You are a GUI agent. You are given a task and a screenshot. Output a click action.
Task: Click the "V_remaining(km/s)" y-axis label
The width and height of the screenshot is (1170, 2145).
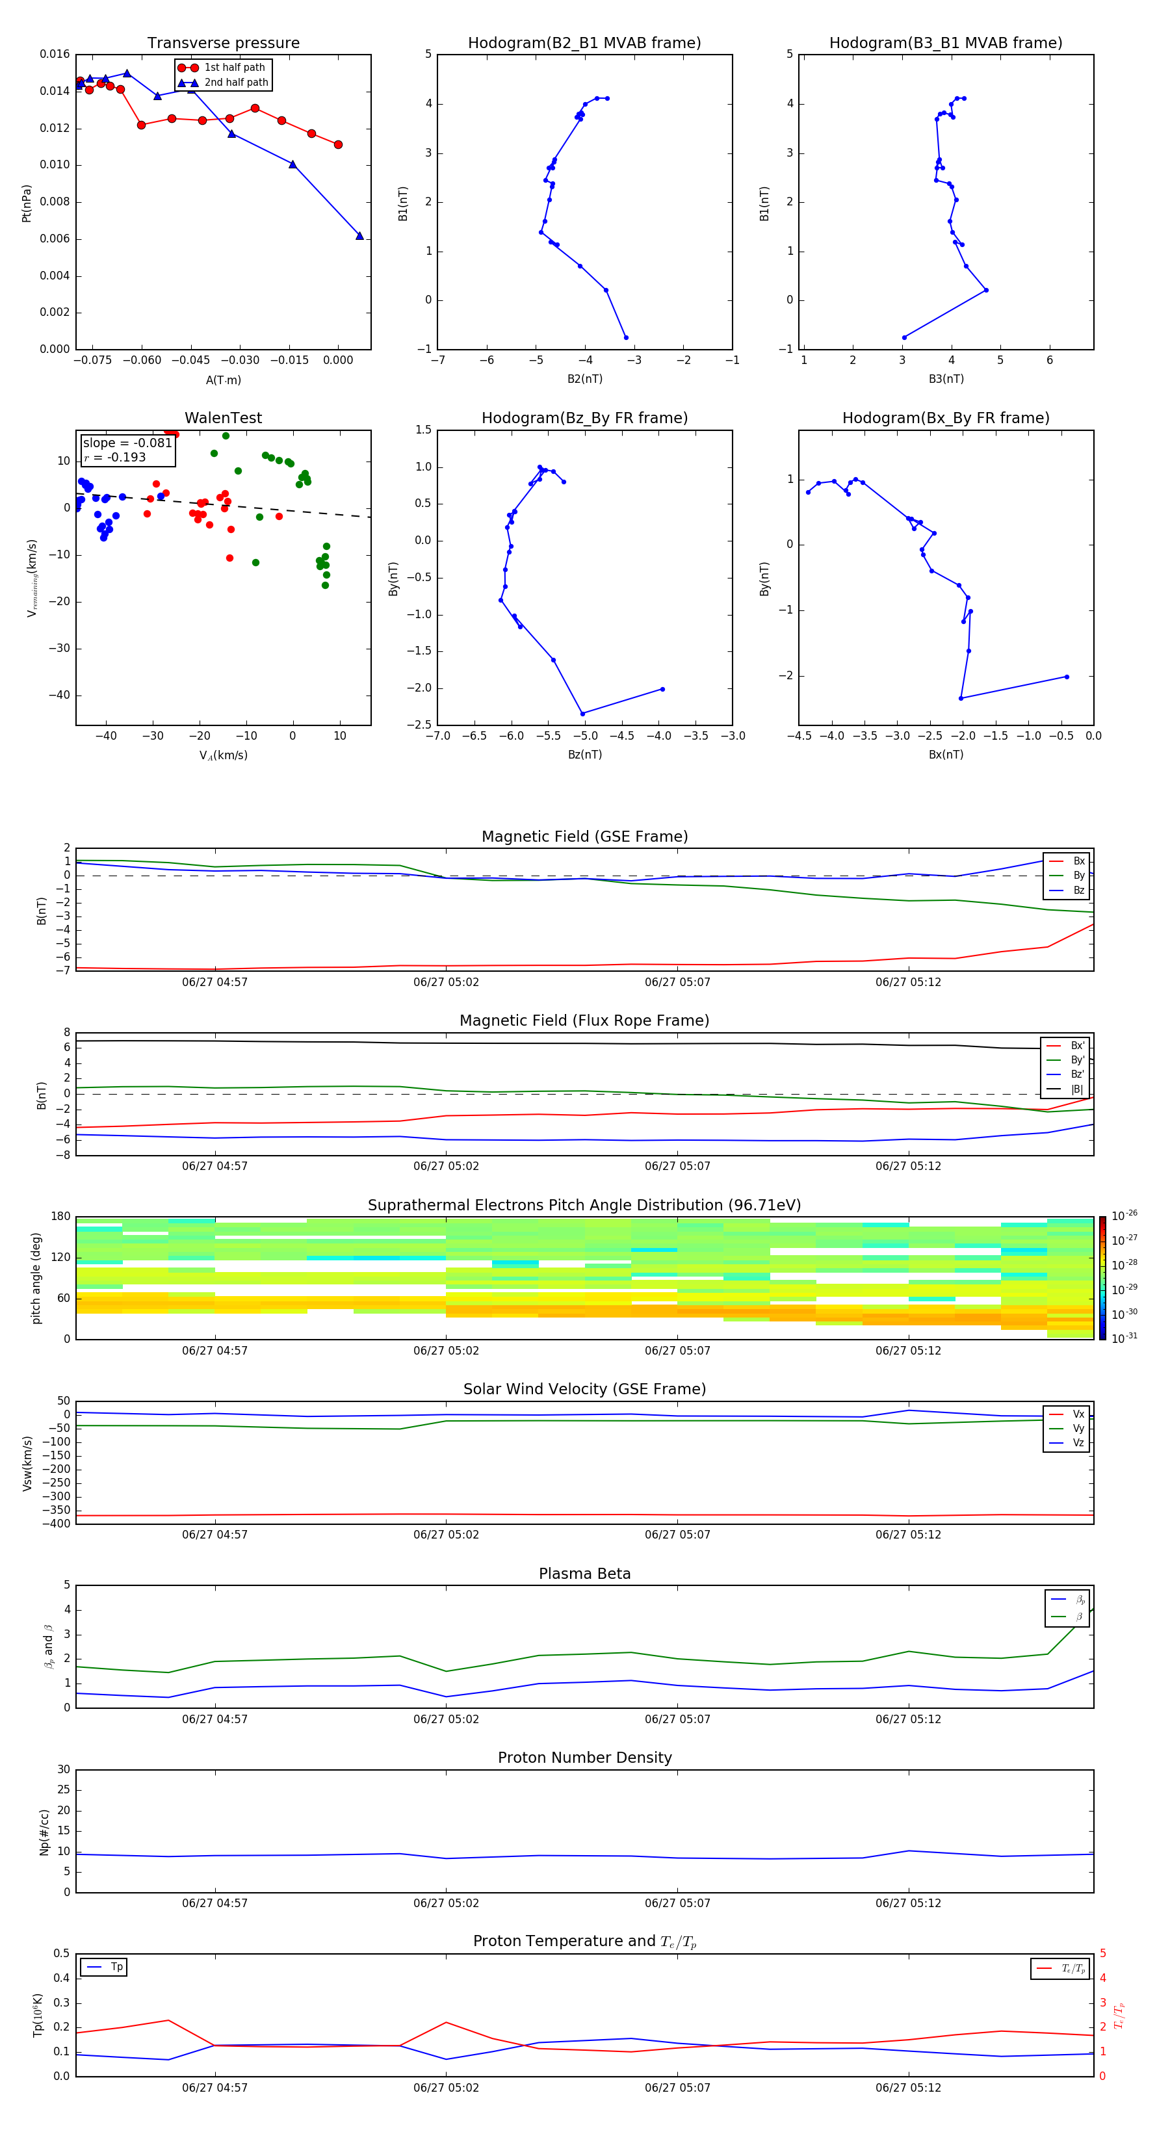pyautogui.click(x=32, y=578)
